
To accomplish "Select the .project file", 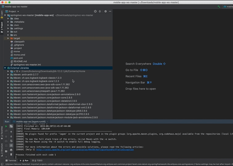I will 18,48.
